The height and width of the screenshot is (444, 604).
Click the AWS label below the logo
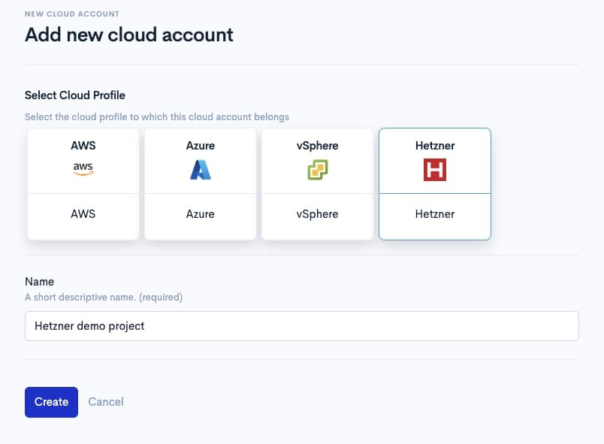pos(83,214)
